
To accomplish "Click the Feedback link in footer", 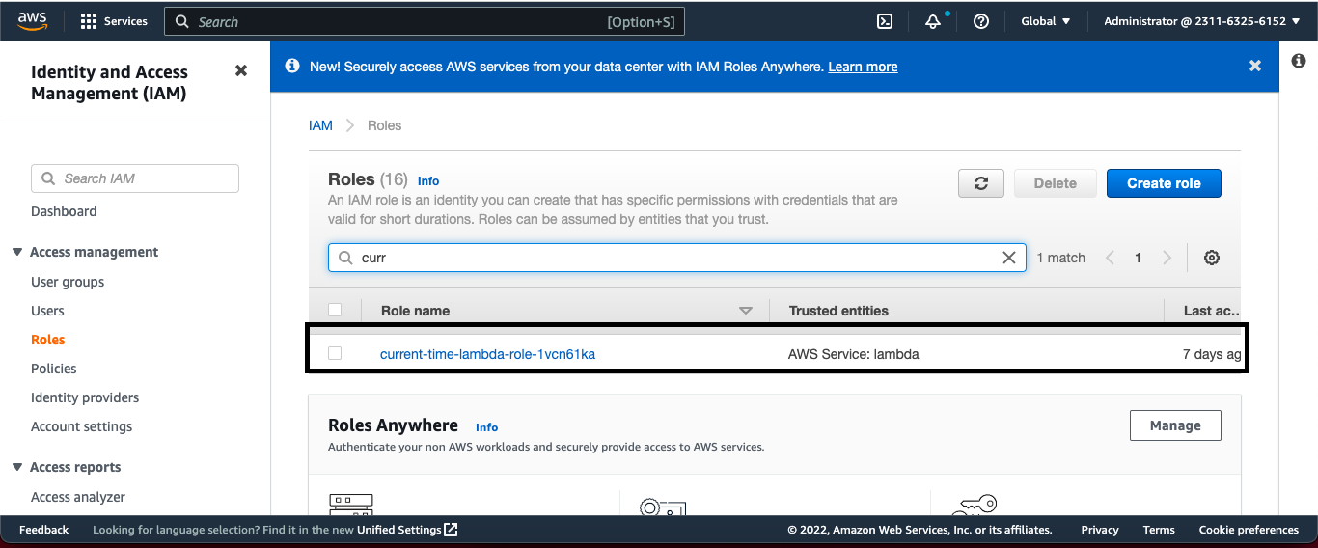I will [x=44, y=530].
